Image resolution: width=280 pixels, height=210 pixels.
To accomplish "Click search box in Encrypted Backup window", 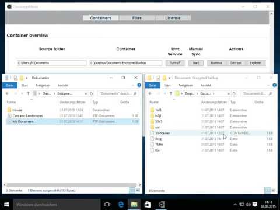I will point(257,93).
